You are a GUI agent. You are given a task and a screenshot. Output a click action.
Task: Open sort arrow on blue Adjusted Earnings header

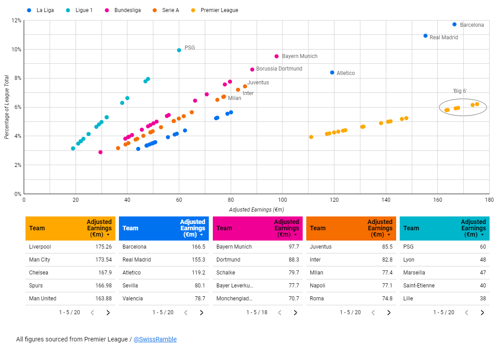click(x=202, y=235)
